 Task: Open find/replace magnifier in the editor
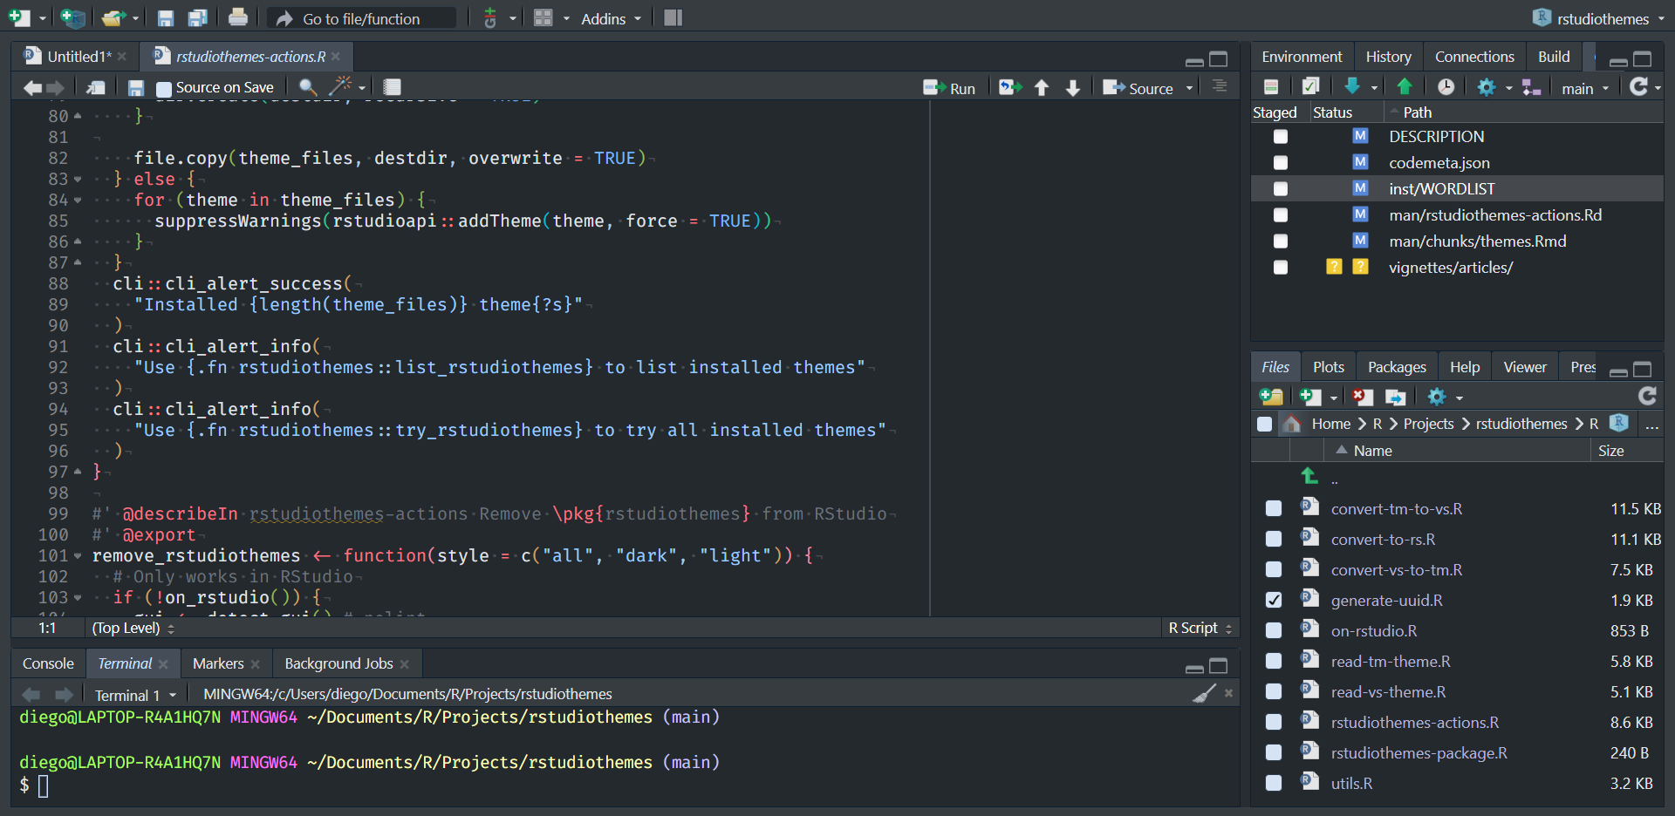pos(307,87)
